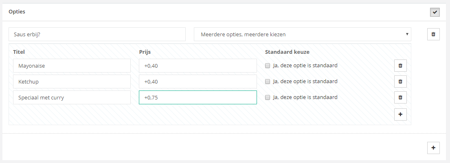
Task: Open the Meerdere opties, meerdere kiezen dropdown
Action: click(x=302, y=34)
